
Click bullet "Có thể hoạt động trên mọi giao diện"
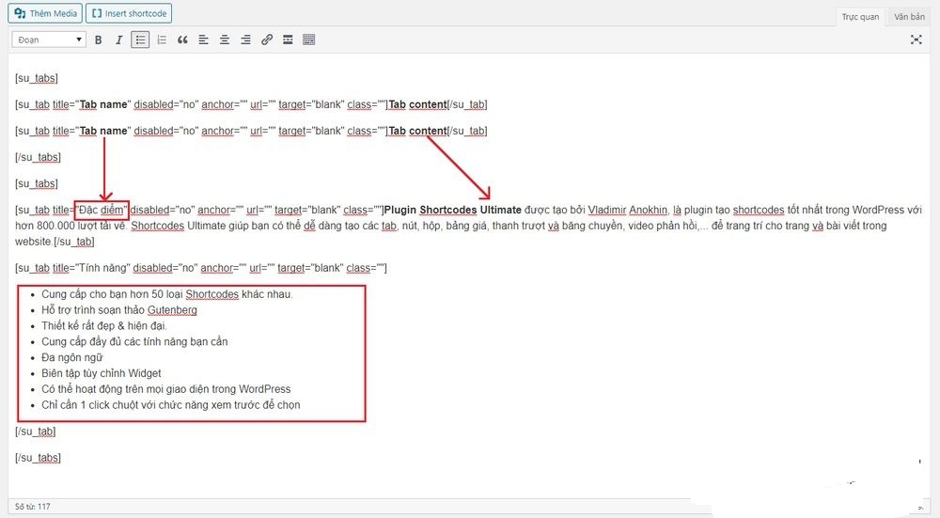[166, 389]
